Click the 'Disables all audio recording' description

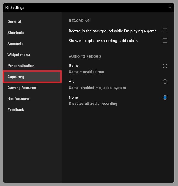tap(93, 103)
